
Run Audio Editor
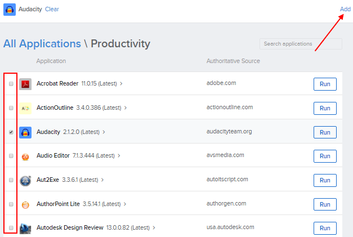[325, 156]
